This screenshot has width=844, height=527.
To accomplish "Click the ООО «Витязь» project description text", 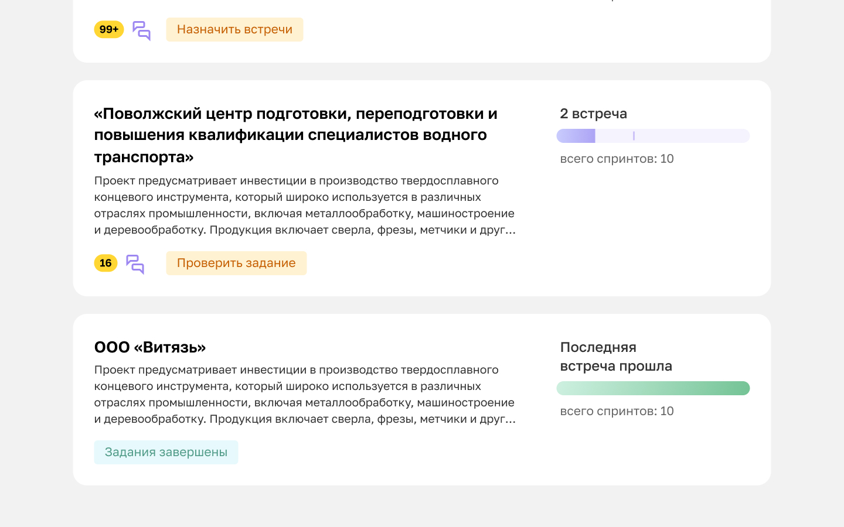I will coord(305,394).
